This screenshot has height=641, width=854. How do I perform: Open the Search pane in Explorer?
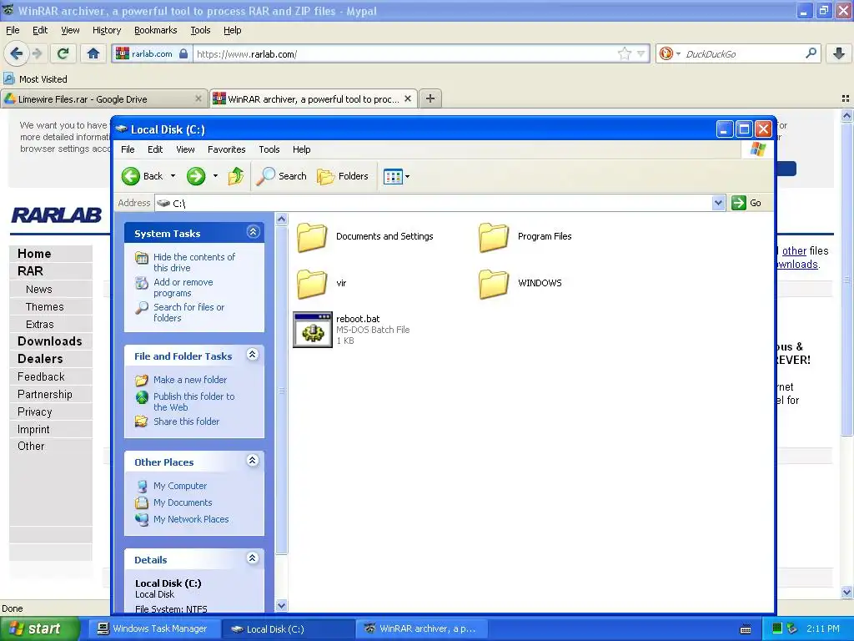282,176
